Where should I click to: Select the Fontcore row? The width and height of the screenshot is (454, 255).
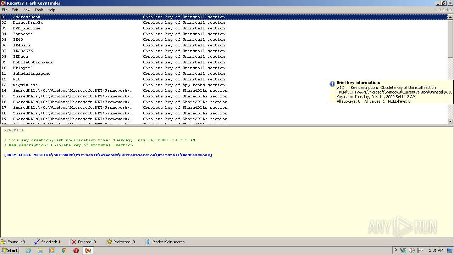tap(224, 34)
